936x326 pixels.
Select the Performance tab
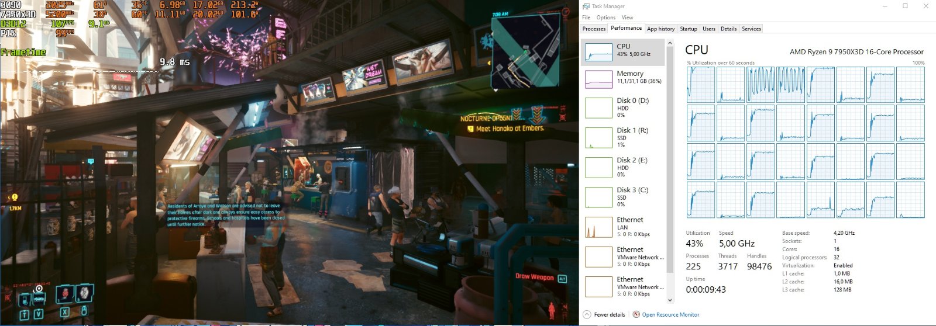pos(626,28)
